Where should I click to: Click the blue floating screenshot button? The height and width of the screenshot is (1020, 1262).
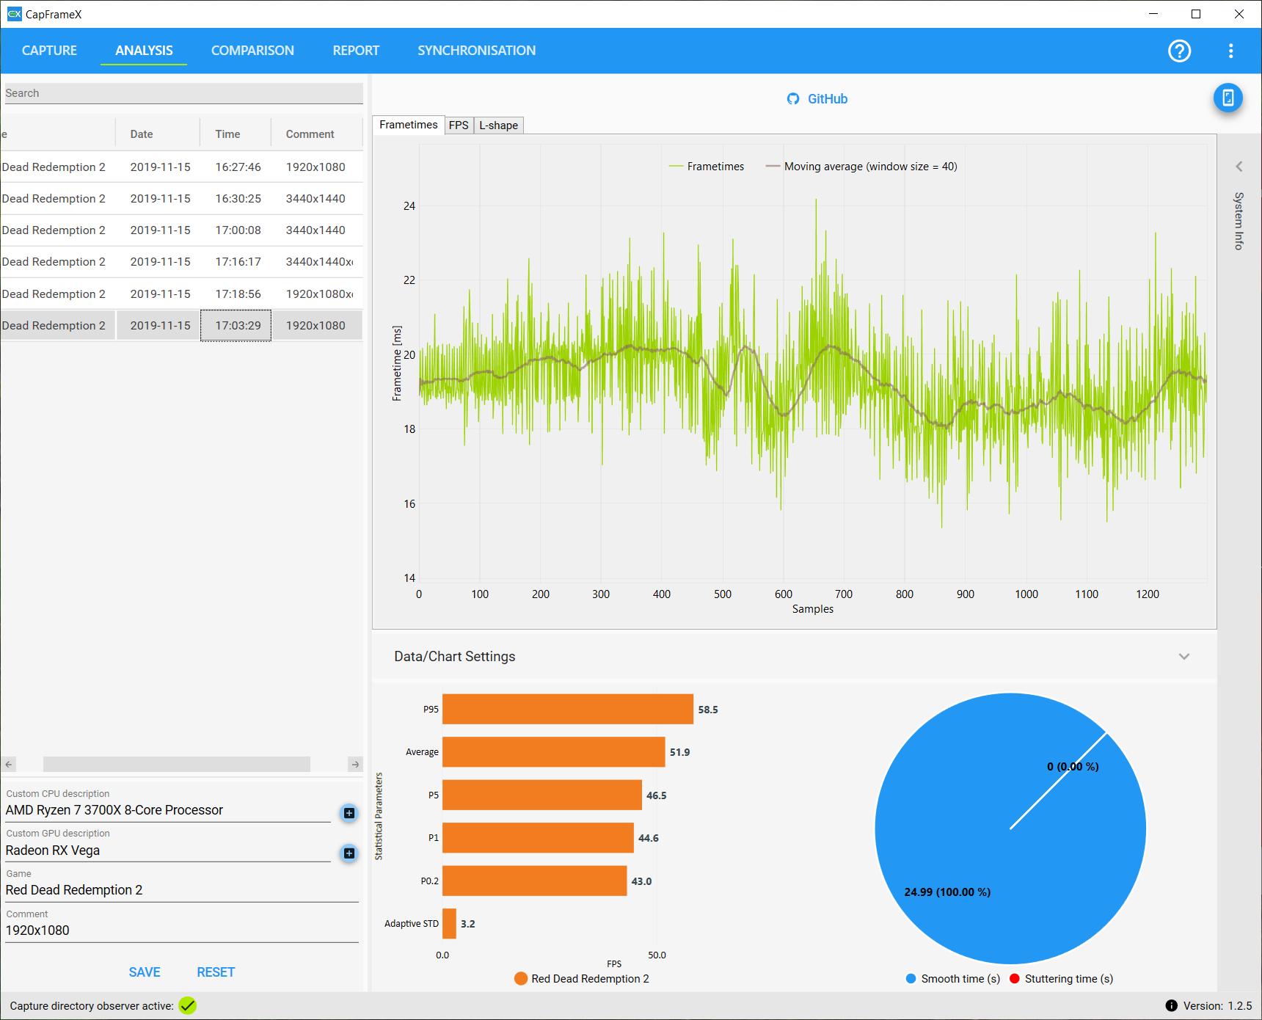point(1228,98)
